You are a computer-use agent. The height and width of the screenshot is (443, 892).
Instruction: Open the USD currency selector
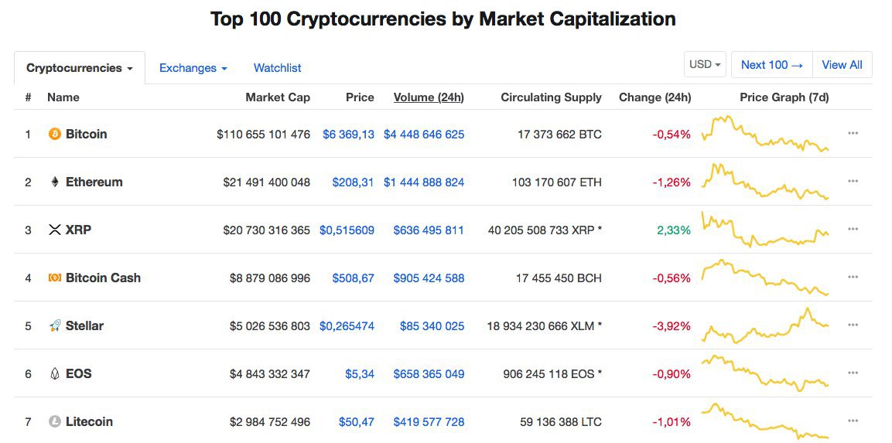(x=705, y=65)
